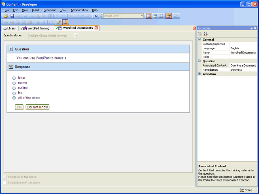
Task: Select the 'fax' radio button
Action: (x=14, y=93)
